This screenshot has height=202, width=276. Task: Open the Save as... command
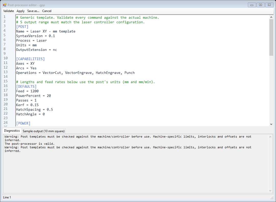tap(33, 11)
